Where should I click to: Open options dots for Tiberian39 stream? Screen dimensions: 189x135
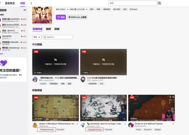point(77,124)
